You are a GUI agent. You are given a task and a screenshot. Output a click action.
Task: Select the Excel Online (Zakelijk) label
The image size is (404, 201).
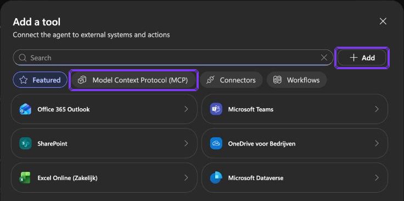click(x=68, y=178)
